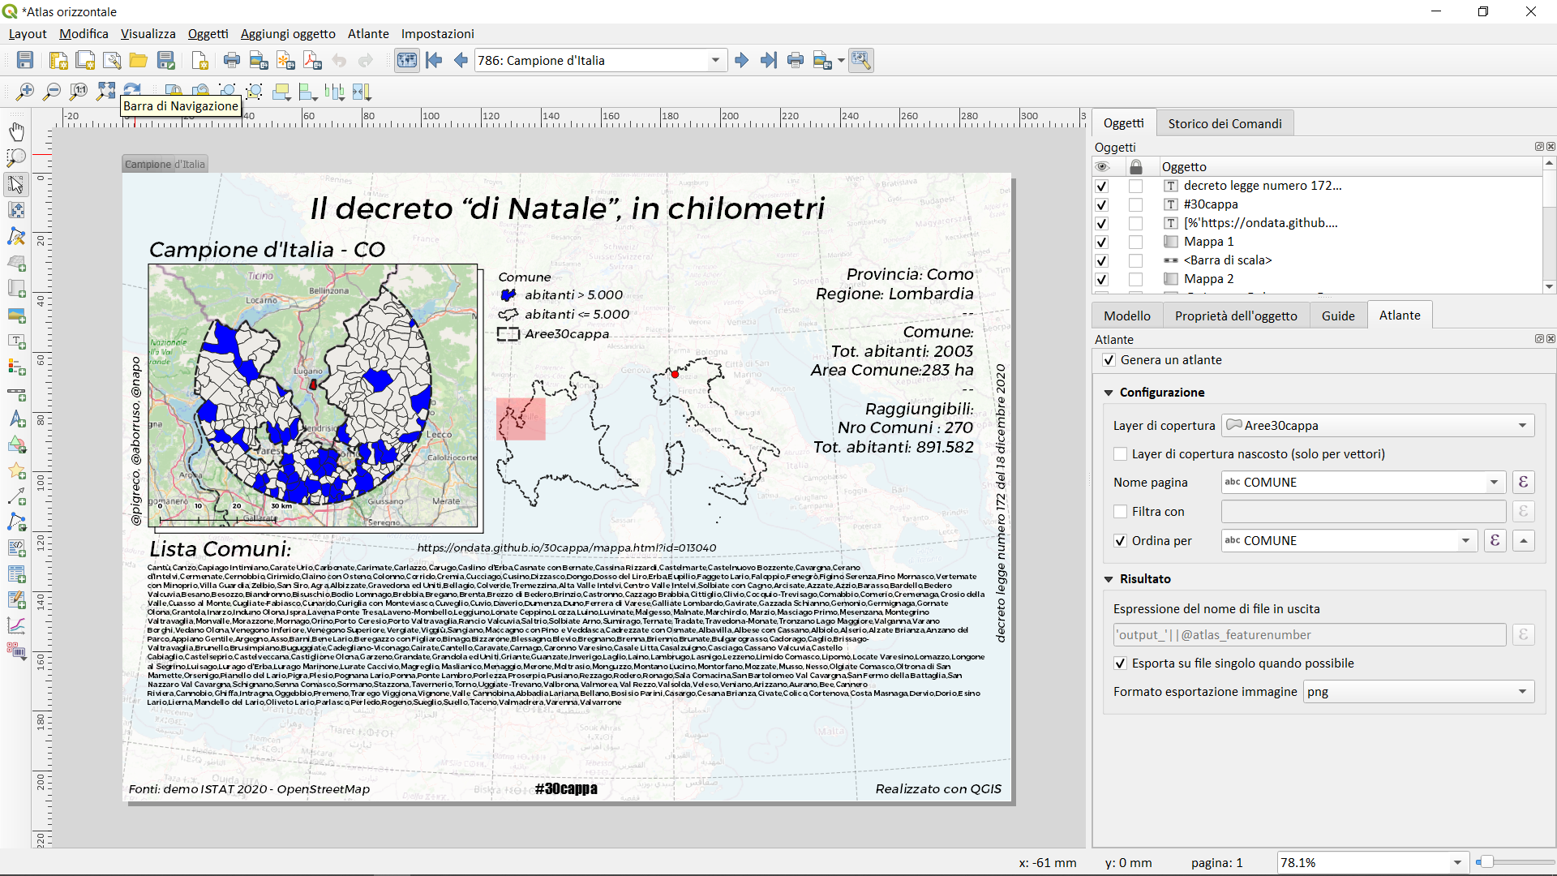Uncheck Genera un atlante checkbox
1557x876 pixels.
point(1109,360)
